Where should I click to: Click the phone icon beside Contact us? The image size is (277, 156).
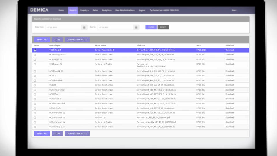(x=151, y=10)
